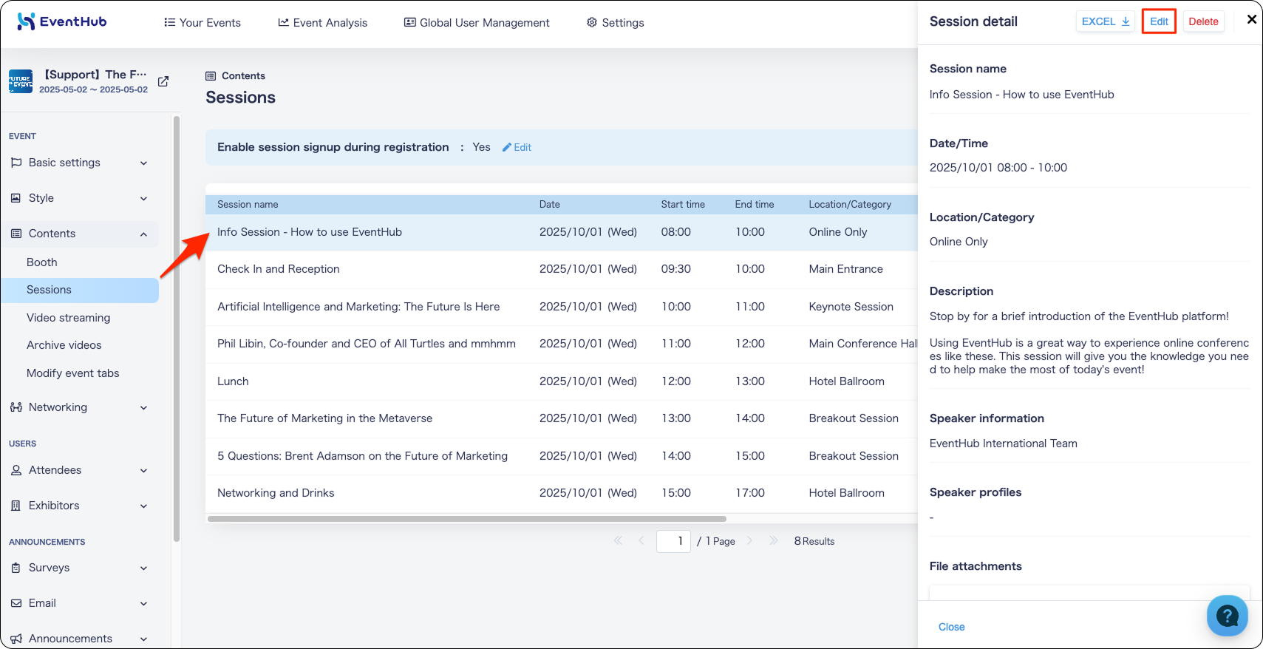The width and height of the screenshot is (1263, 649).
Task: Download session as EXCEL
Action: pos(1105,21)
